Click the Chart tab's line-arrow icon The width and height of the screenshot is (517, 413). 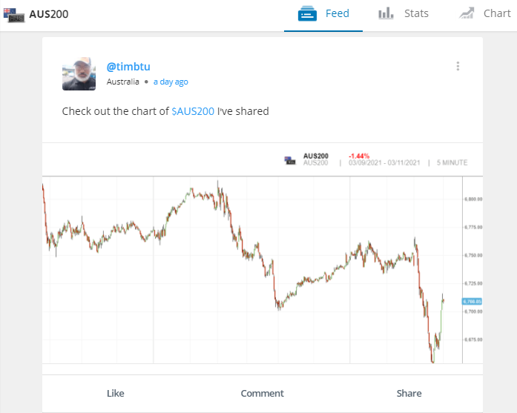[x=467, y=13]
